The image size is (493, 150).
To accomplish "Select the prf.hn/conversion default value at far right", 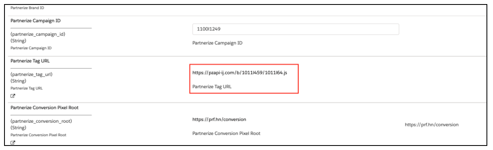I will (431, 125).
